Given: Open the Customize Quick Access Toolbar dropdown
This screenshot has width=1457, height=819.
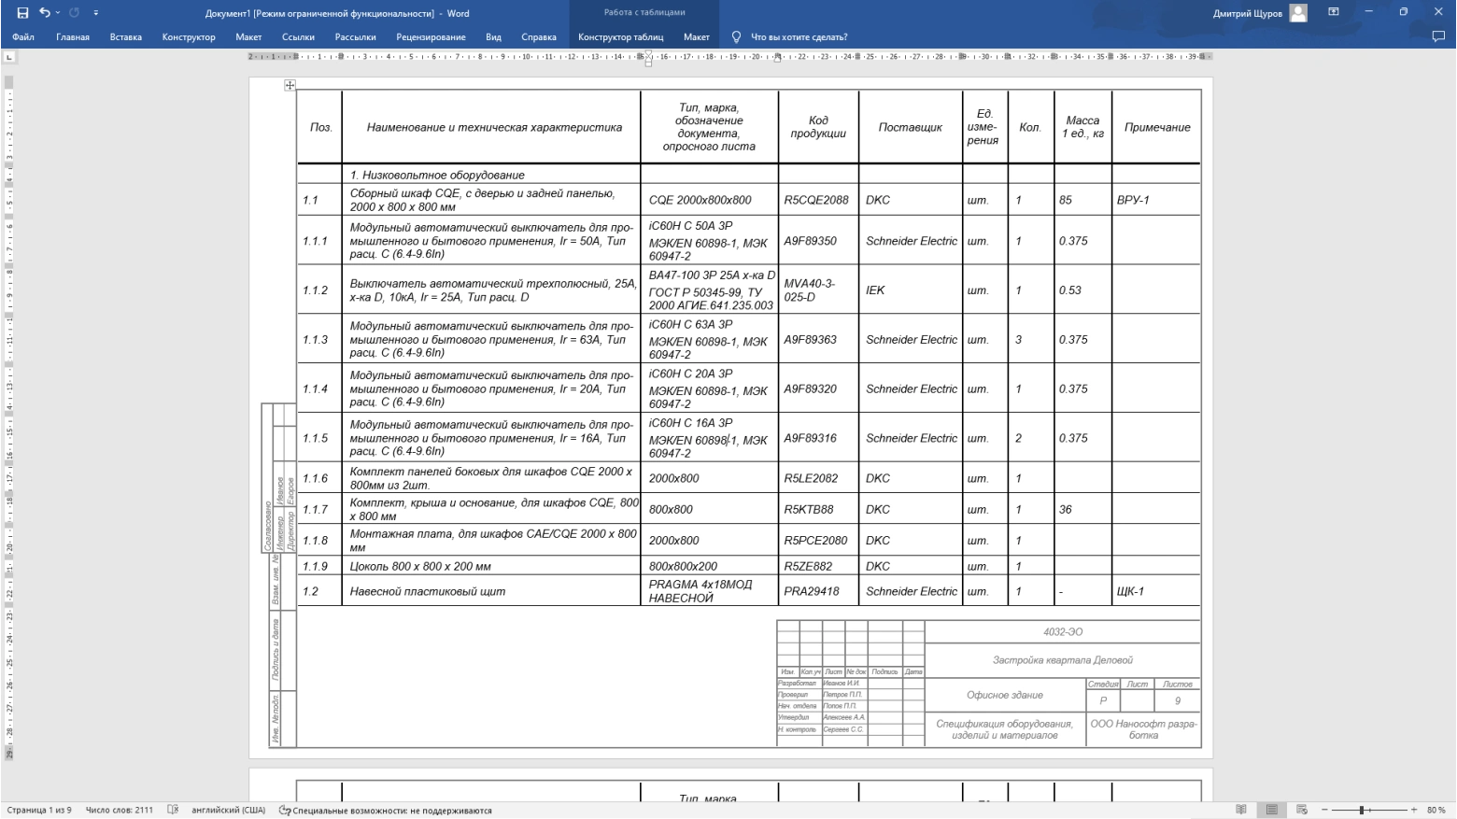Looking at the screenshot, I should [x=96, y=13].
